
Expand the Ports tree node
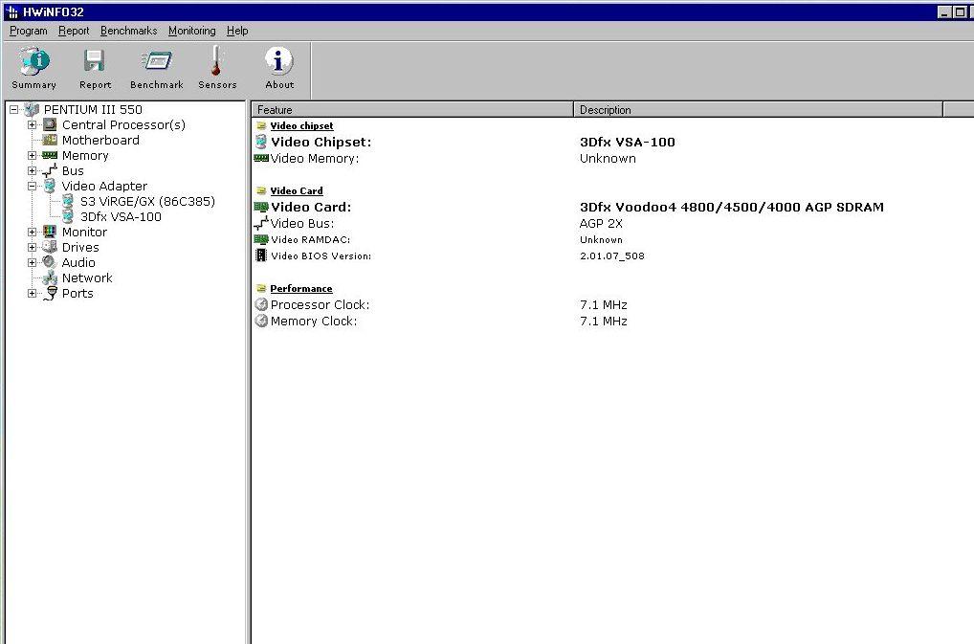(32, 293)
